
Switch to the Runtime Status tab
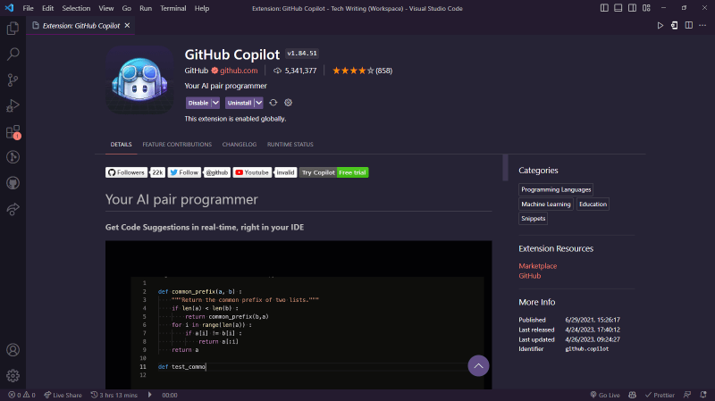(x=290, y=145)
